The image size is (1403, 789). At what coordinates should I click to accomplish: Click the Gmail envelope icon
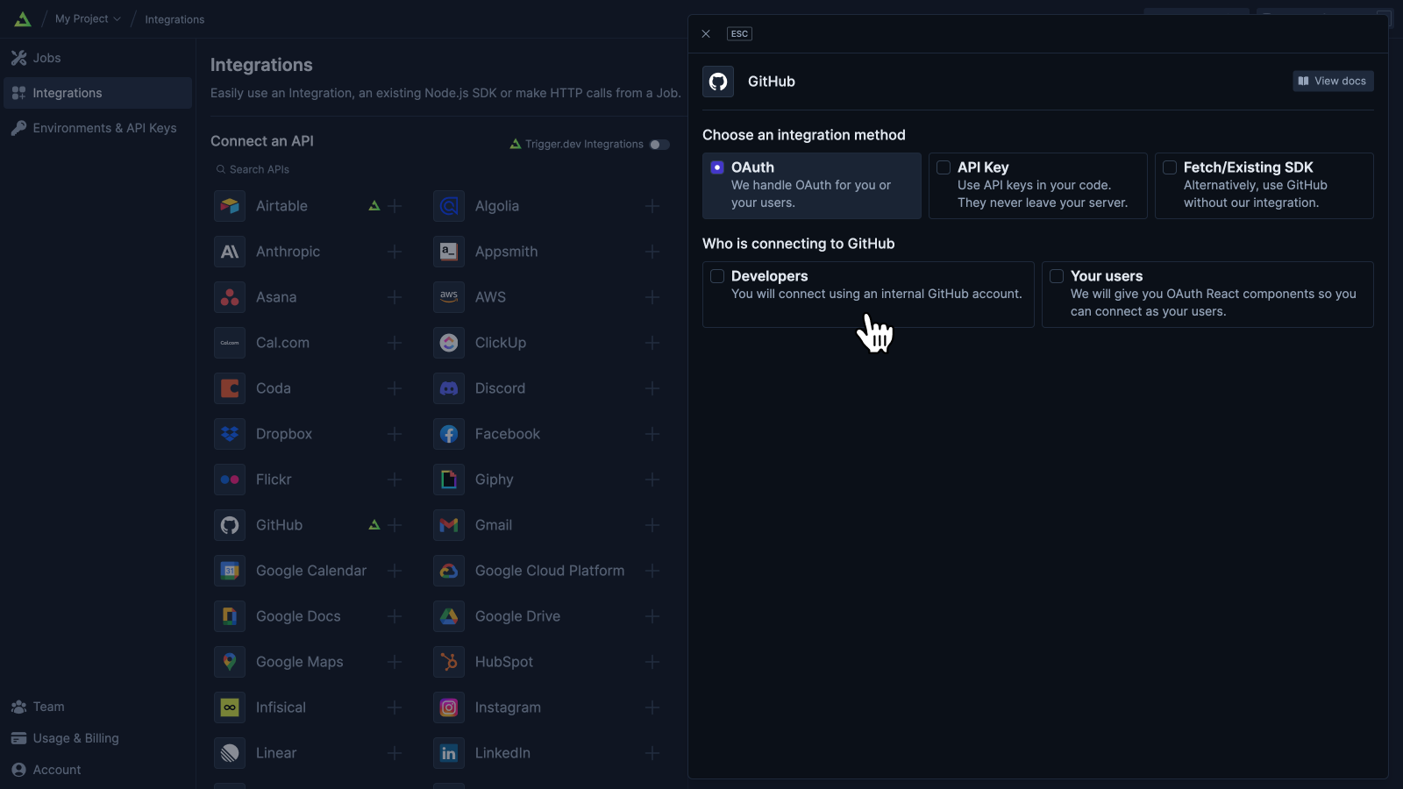coord(449,525)
